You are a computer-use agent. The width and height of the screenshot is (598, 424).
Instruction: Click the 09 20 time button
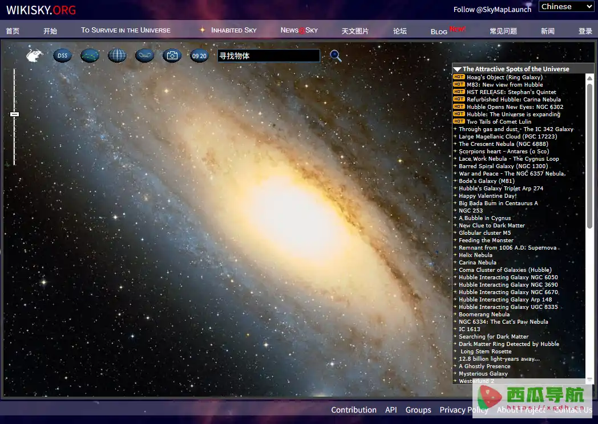coord(200,56)
